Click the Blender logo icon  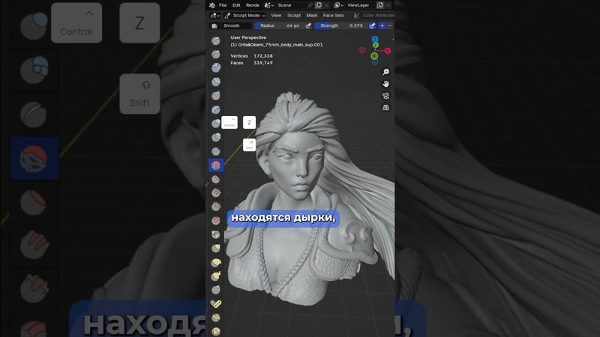pos(212,5)
